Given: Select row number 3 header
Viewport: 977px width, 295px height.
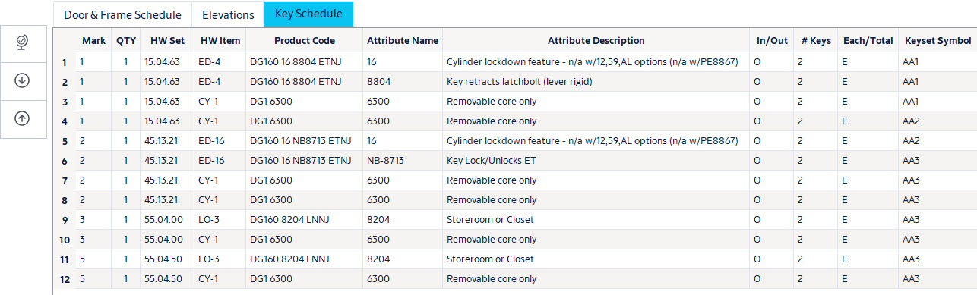Looking at the screenshot, I should click(65, 102).
